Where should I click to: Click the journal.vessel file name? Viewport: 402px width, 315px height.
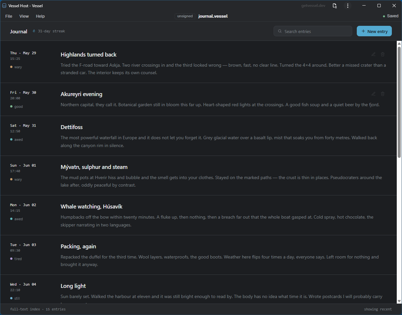(x=213, y=16)
